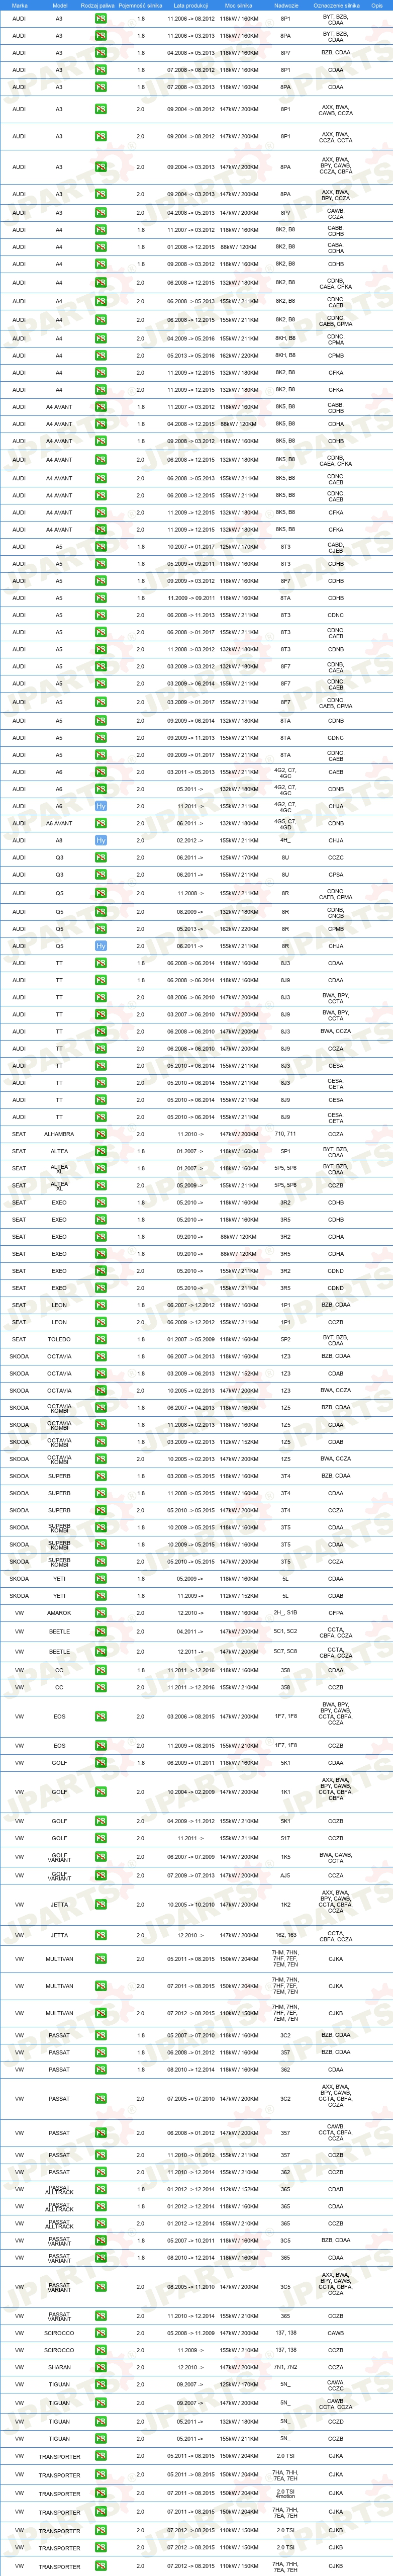This screenshot has height=2576, width=393.
Task: Click the 'AJ5' body code cell
Action: (286, 1875)
